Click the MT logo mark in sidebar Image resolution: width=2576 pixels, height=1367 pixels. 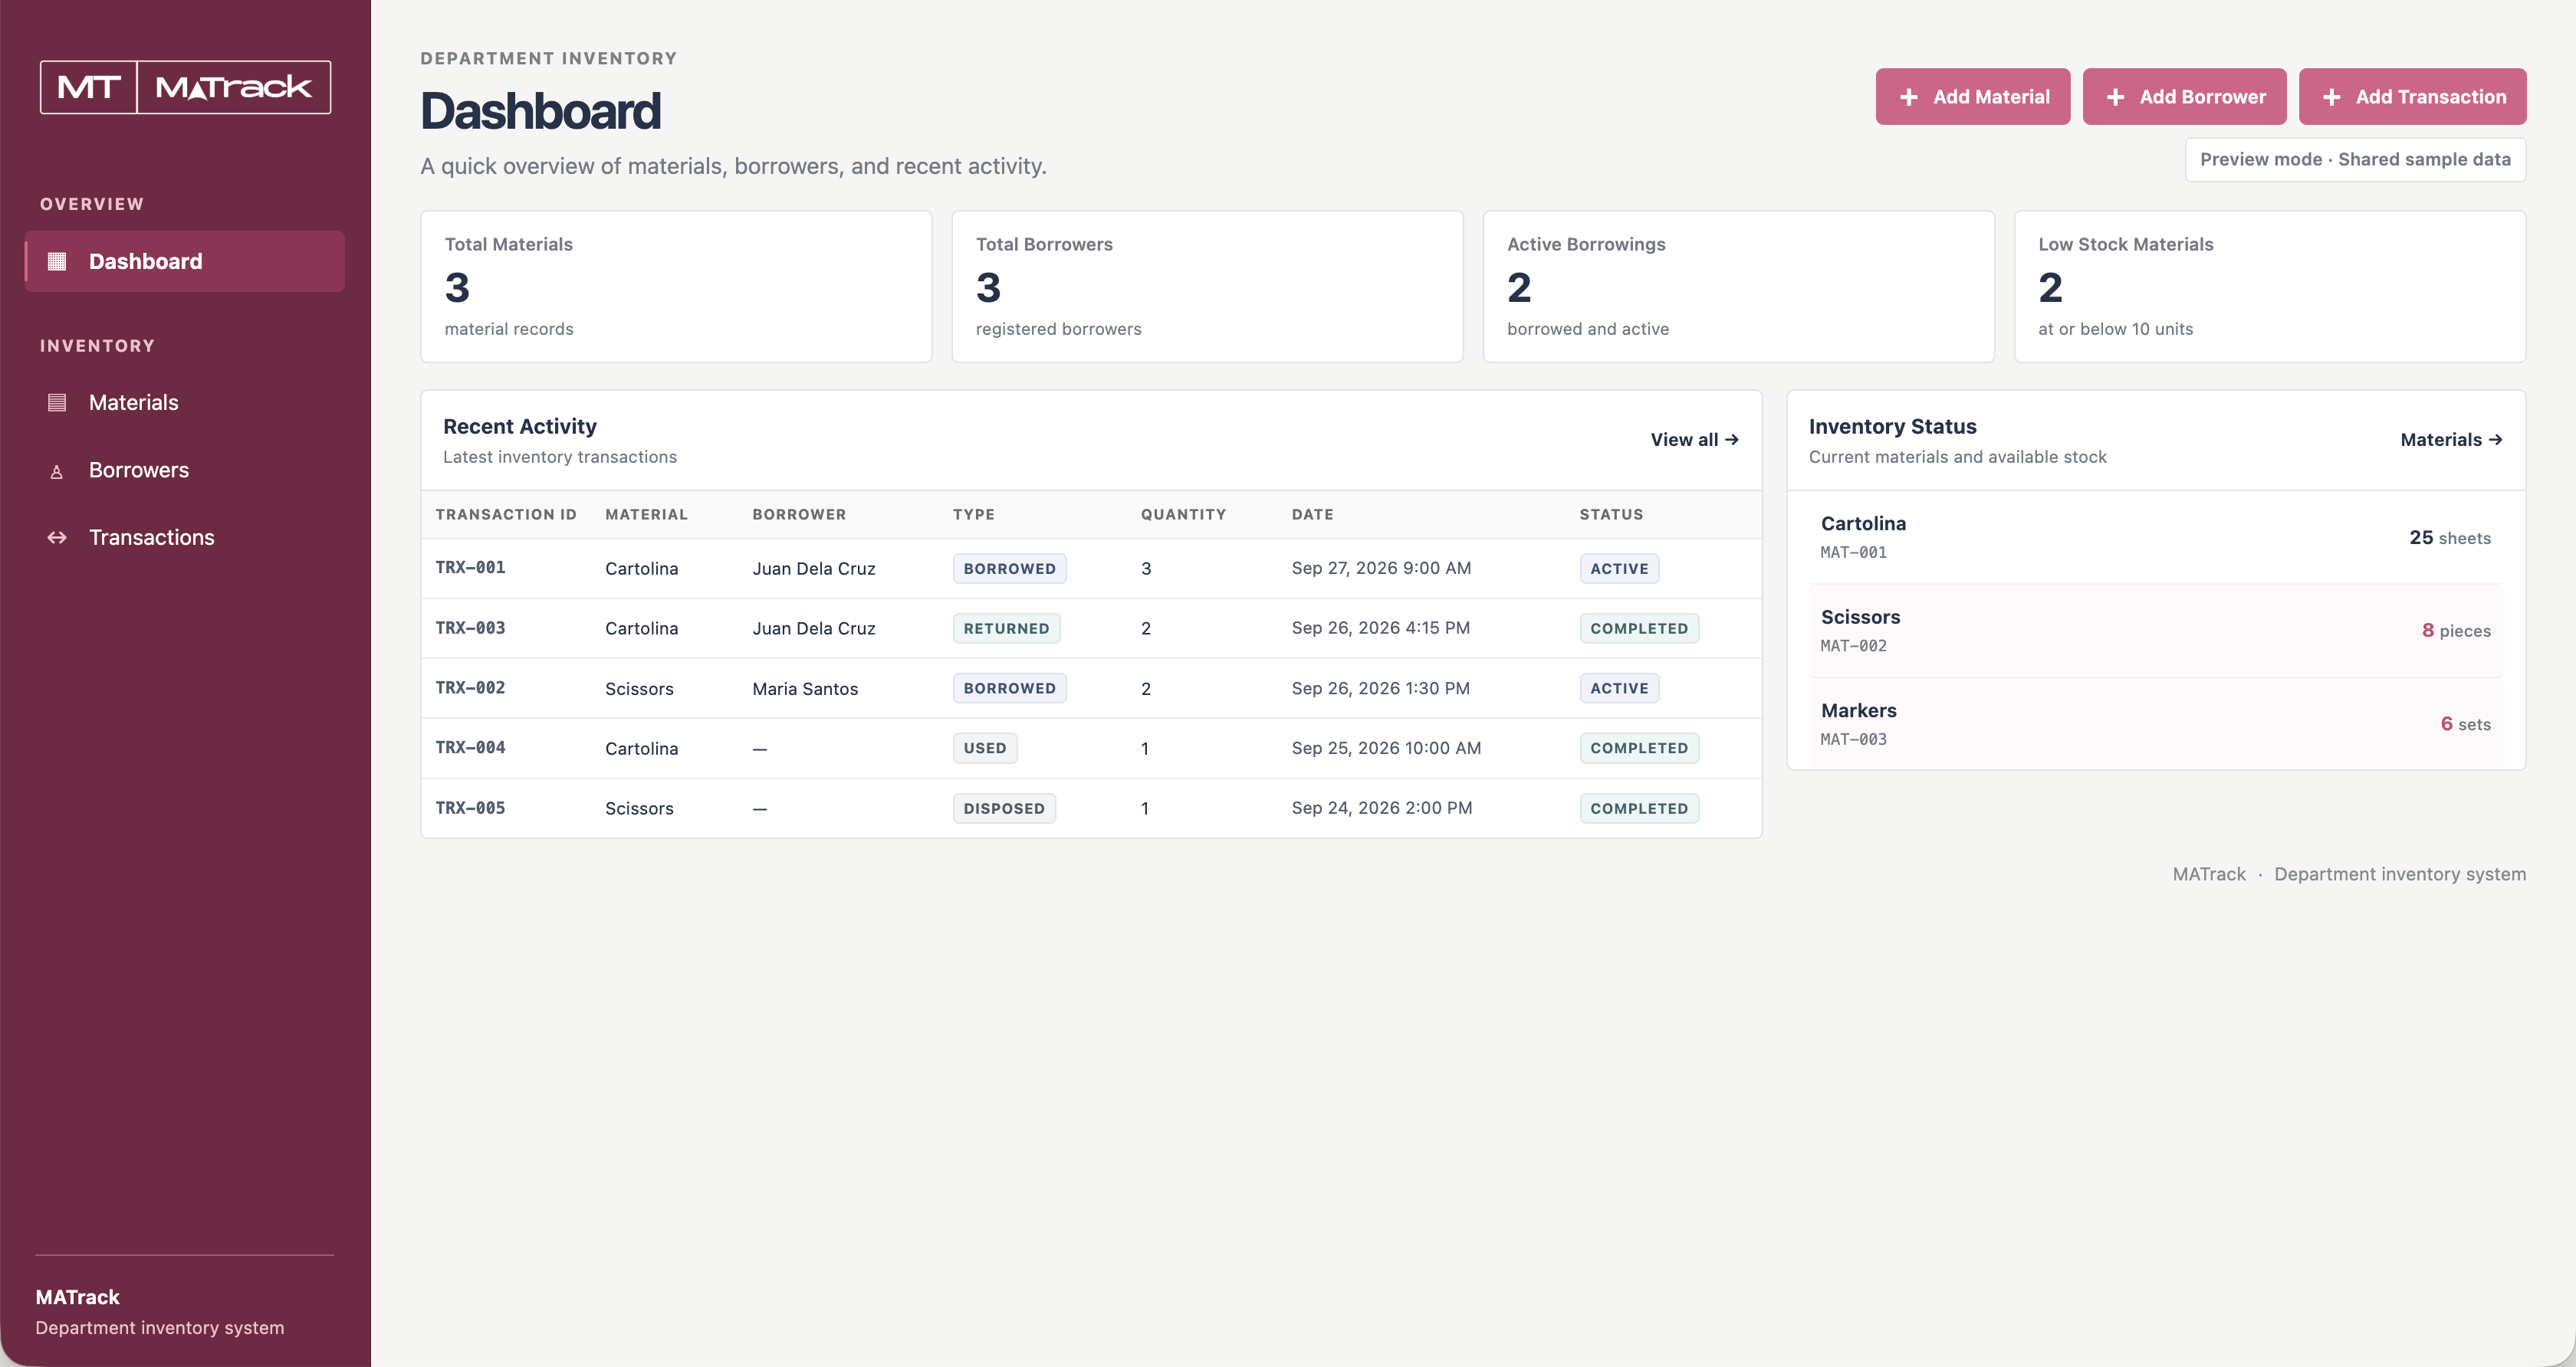tap(88, 87)
